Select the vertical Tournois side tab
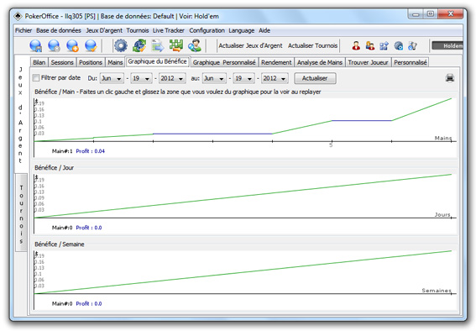Screen dimensions: 476x331 coord(21,213)
